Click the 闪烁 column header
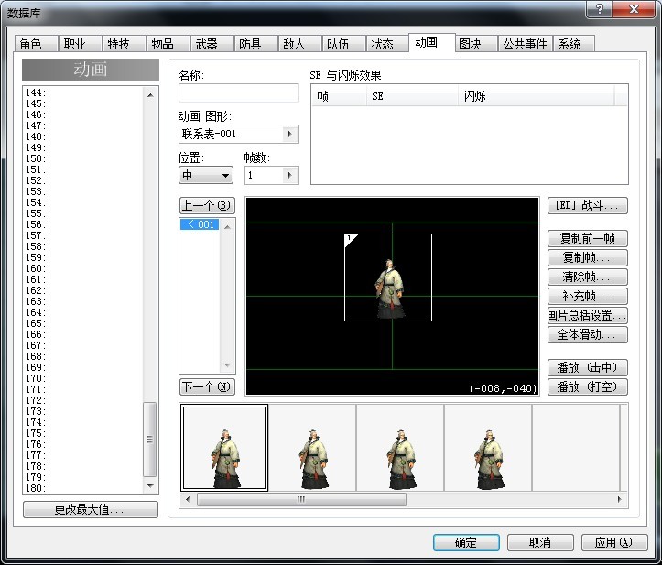The width and height of the screenshot is (662, 565). coord(537,96)
